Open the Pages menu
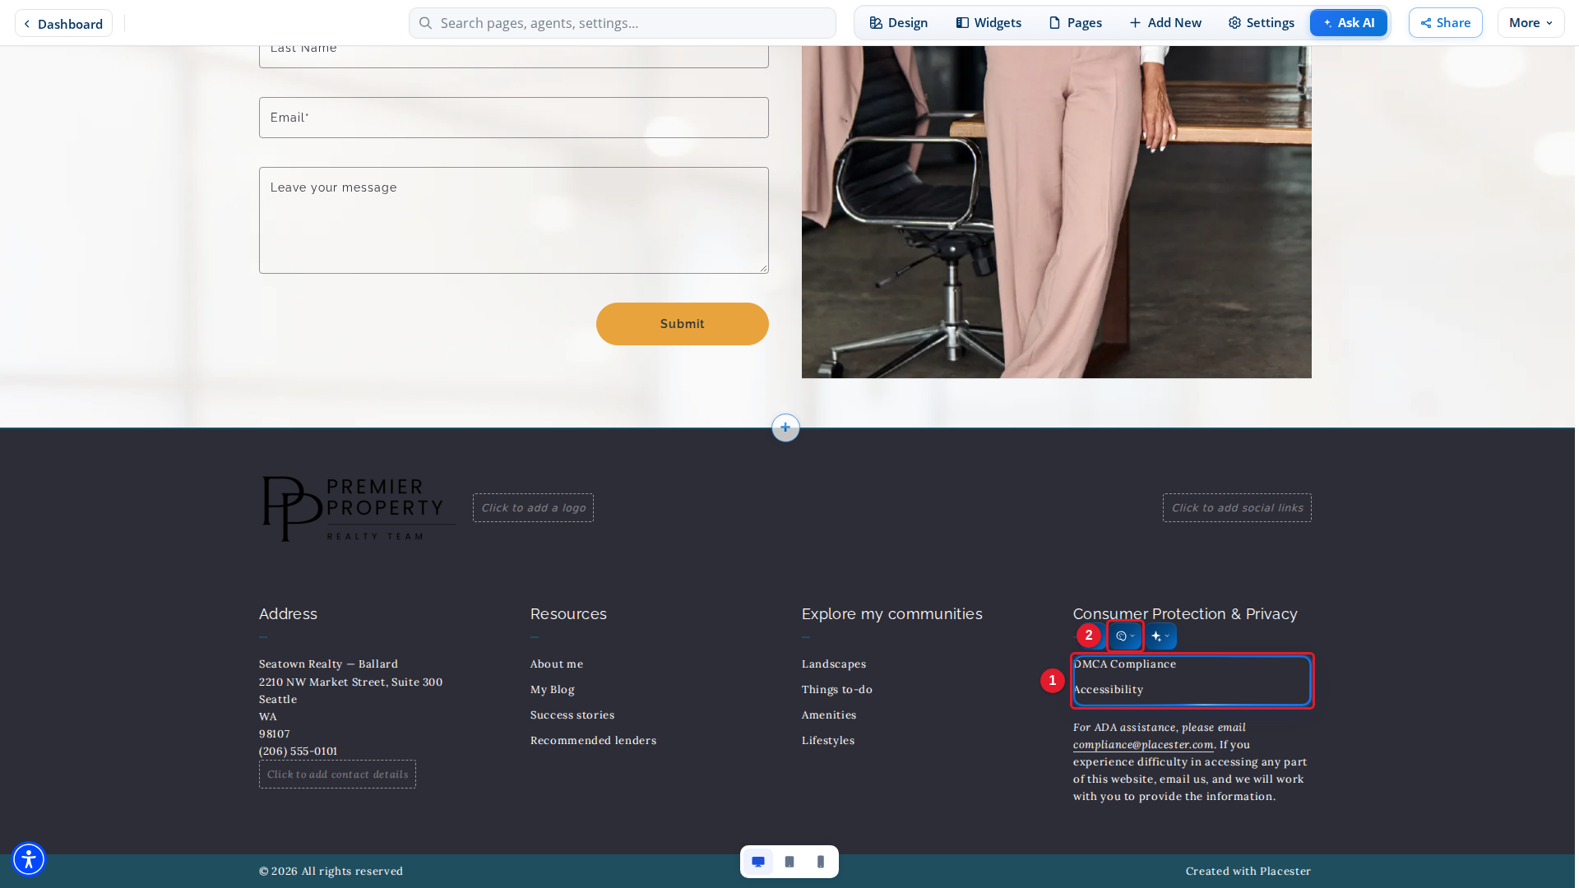The height and width of the screenshot is (888, 1579). click(x=1076, y=23)
